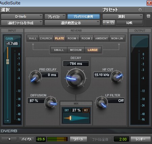Viewport: 152px width, 144px height.
Task: Click the HF CUT 15.10 kHz field
Action: (102, 75)
